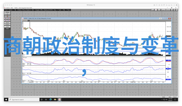Open the Quote toolbar button
This screenshot has width=182, height=106.
[11, 10]
